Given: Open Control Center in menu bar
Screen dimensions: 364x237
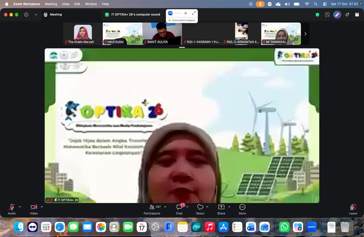Looking at the screenshot, I should pos(325,4).
